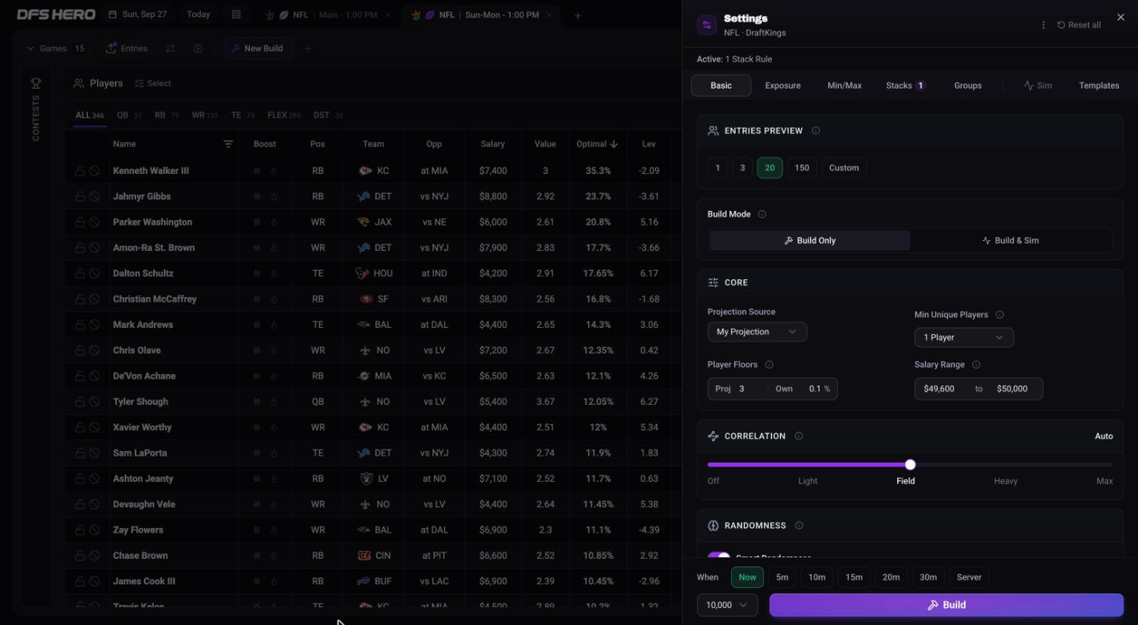Click info icon next to Min Unique Players
Screen dimensions: 1138x625
coord(1000,315)
